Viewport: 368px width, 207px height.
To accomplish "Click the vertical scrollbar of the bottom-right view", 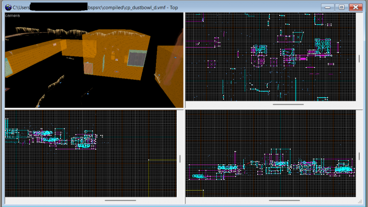I will coord(359,156).
